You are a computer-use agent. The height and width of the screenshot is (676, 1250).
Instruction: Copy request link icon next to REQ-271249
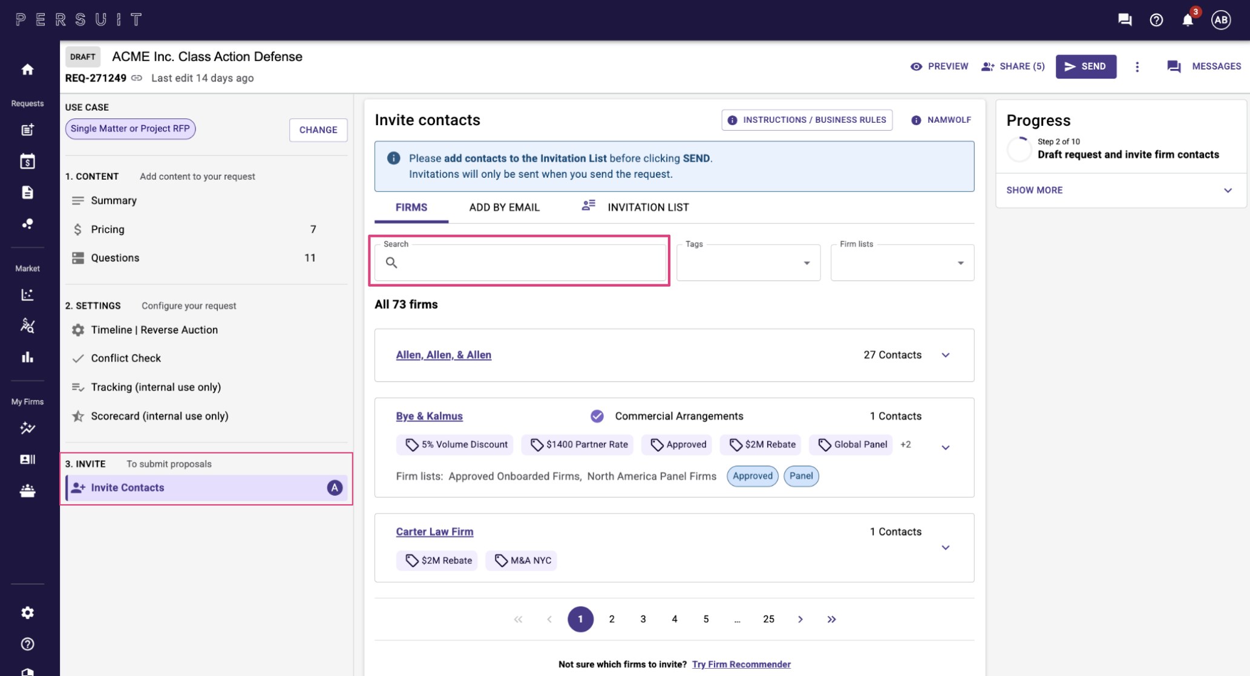coord(137,78)
